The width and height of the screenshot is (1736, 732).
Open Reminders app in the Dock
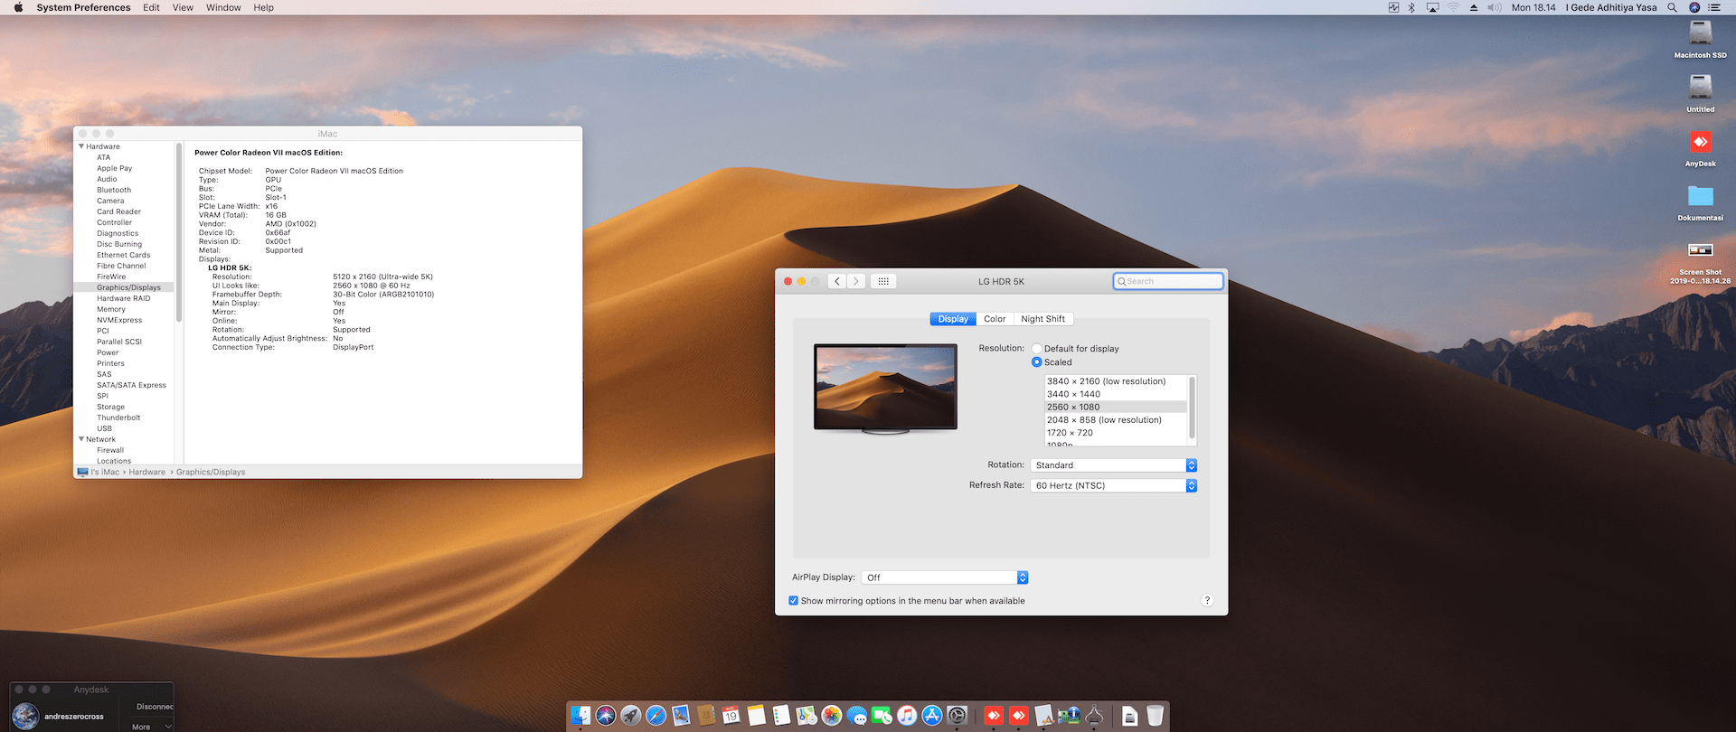point(782,716)
